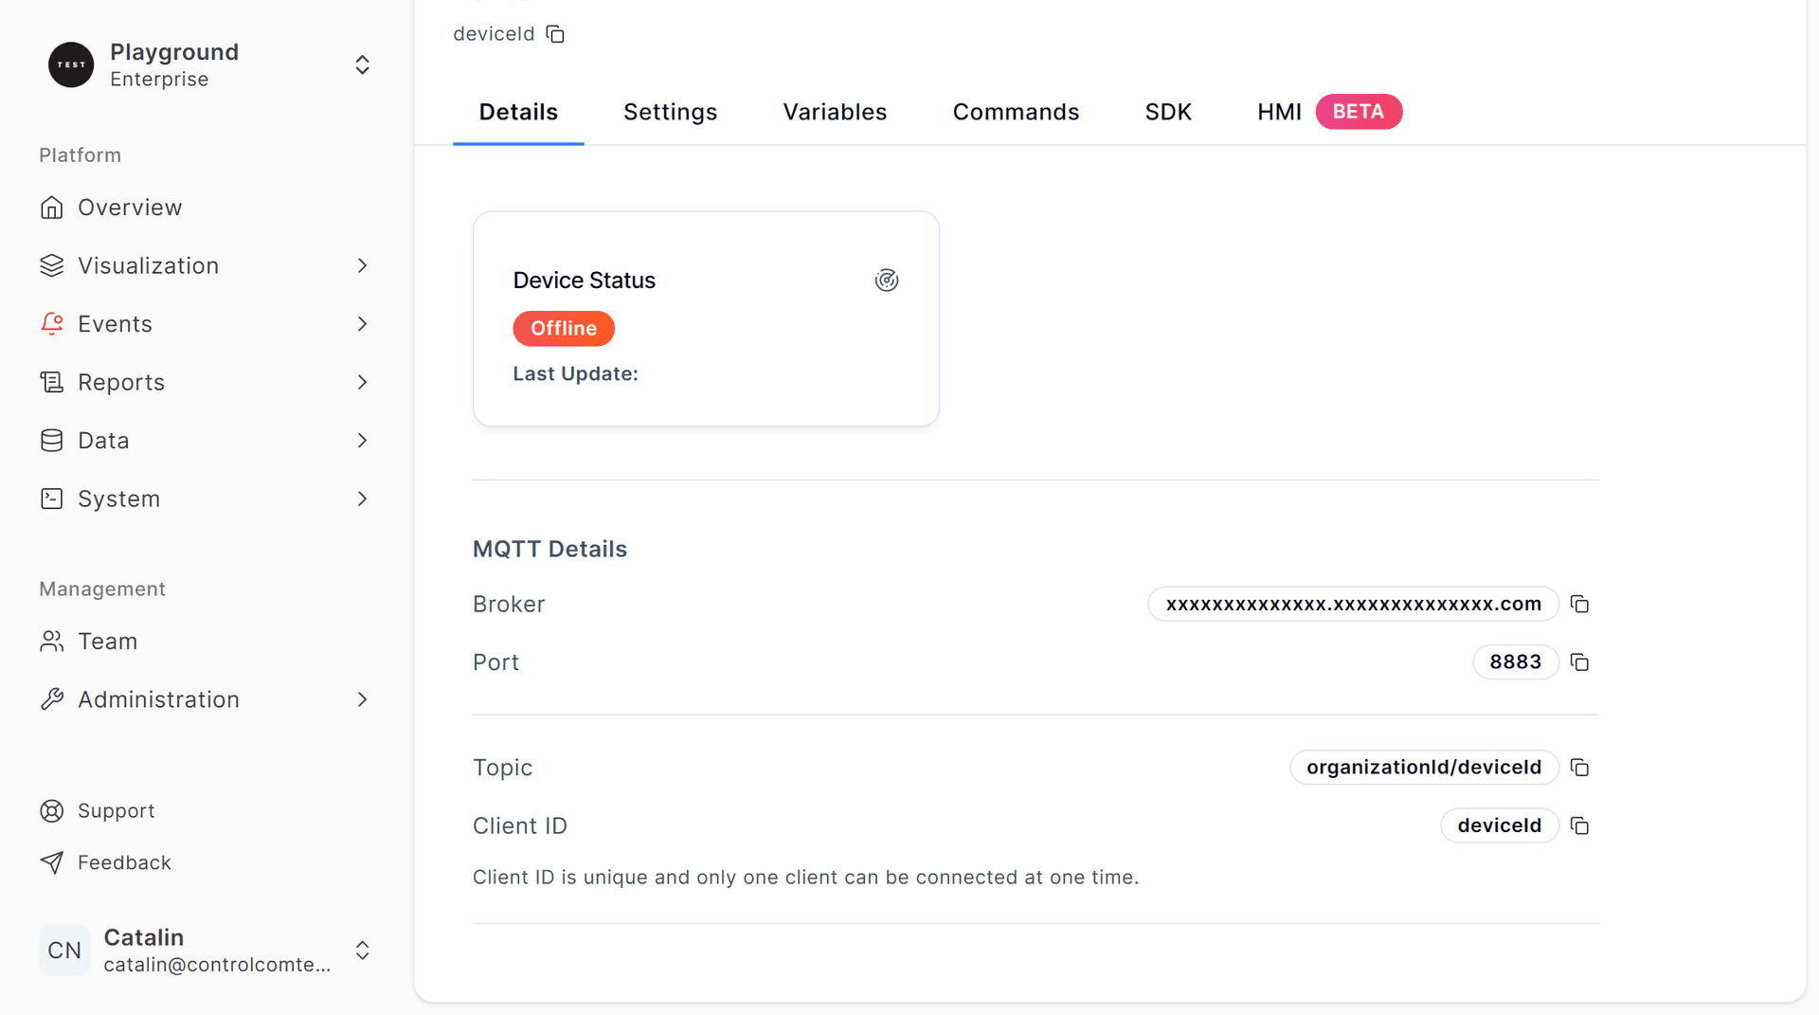Expand the Administration section
Screen dimensions: 1819x1015
[x=362, y=699]
